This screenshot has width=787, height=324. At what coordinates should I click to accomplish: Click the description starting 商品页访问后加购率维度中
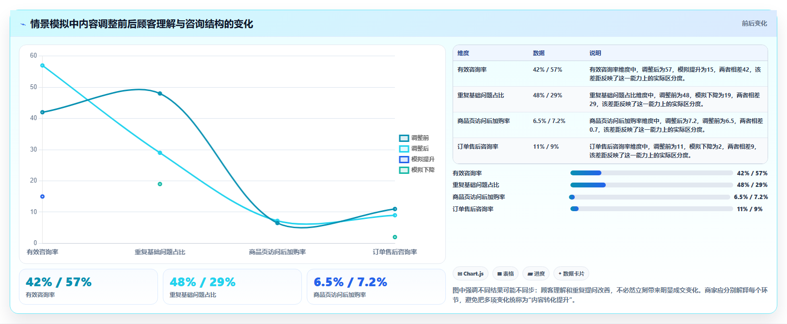676,125
